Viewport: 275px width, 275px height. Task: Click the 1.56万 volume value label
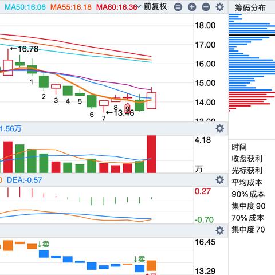pos(10,128)
